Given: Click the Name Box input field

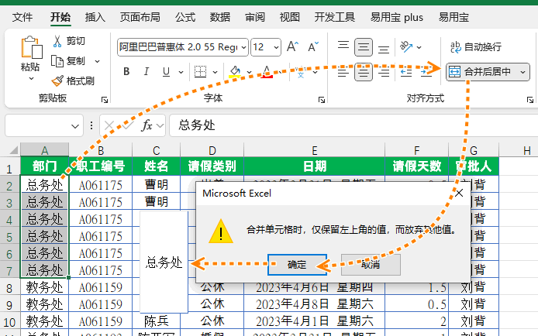Looking at the screenshot, I should click(x=37, y=125).
